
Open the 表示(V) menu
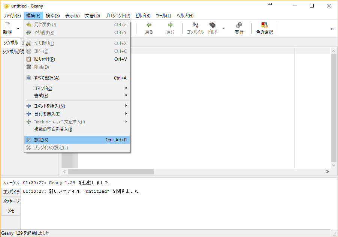(x=72, y=15)
